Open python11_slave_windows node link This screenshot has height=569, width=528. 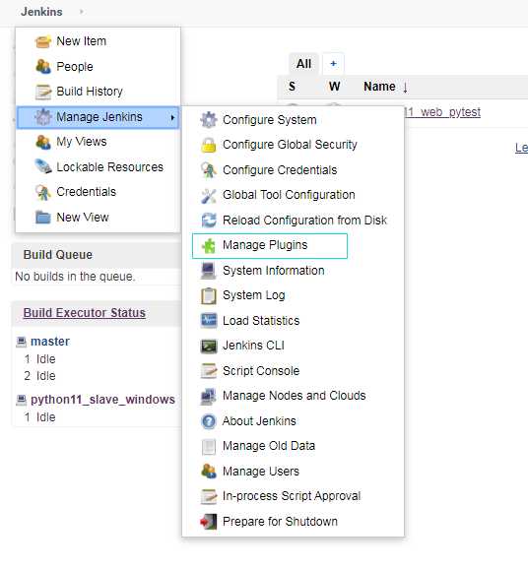(102, 400)
